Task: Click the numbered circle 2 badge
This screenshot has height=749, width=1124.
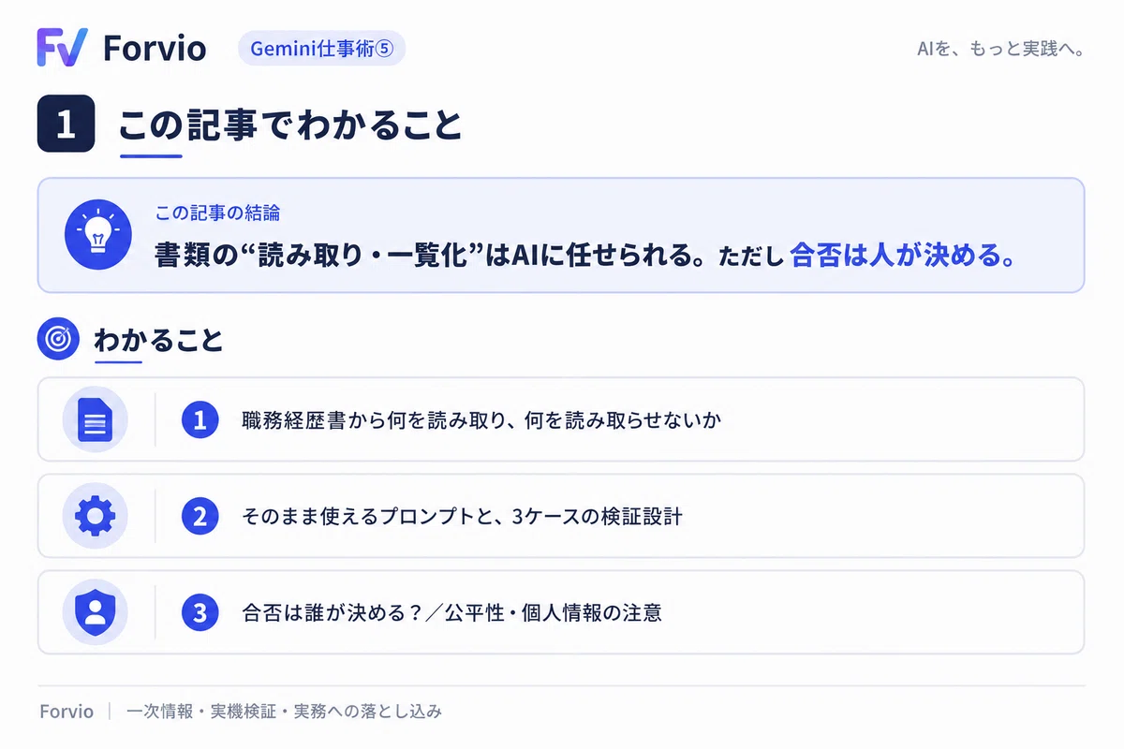Action: (200, 516)
